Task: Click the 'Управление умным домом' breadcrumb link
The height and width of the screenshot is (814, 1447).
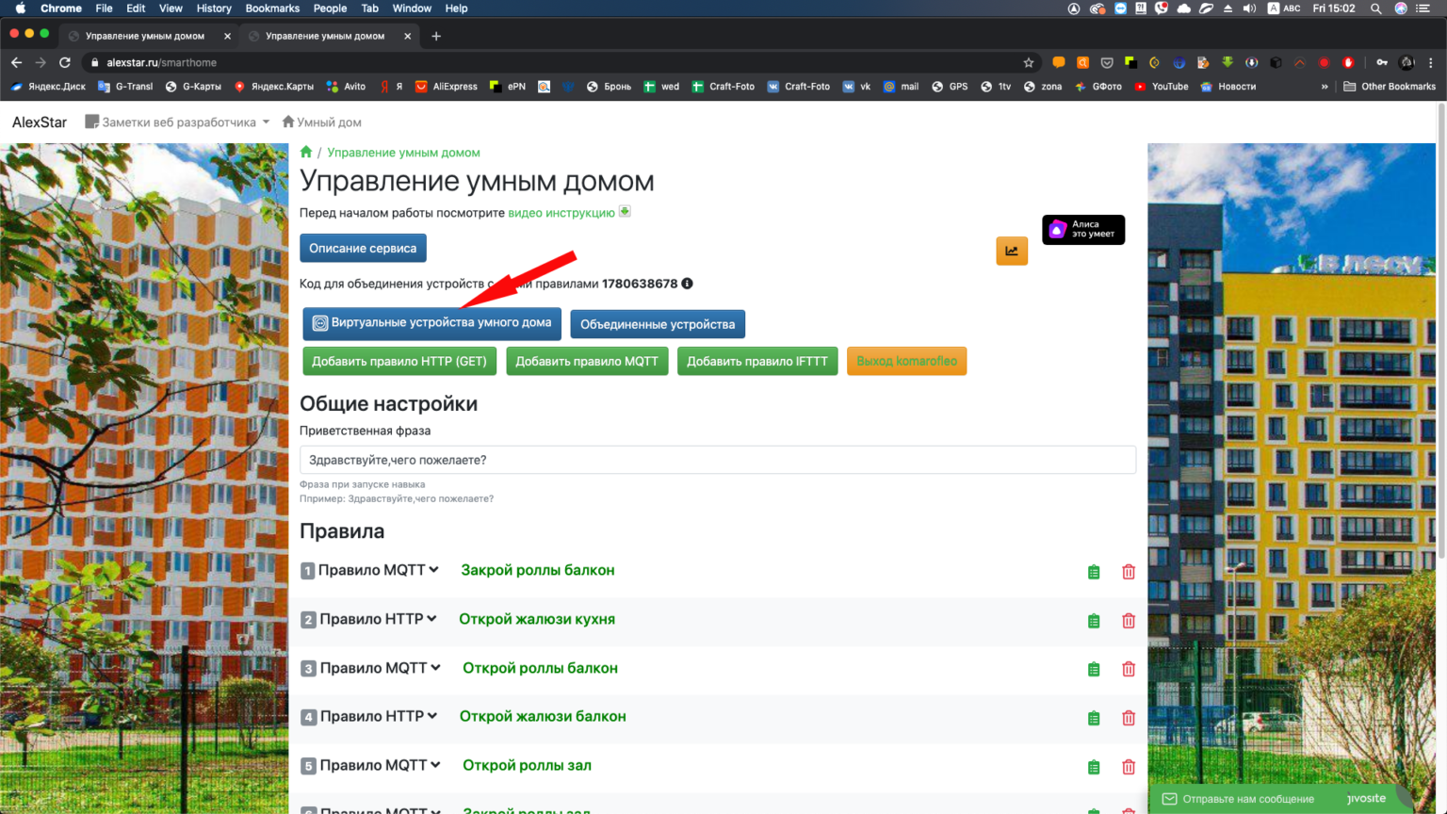Action: [403, 153]
